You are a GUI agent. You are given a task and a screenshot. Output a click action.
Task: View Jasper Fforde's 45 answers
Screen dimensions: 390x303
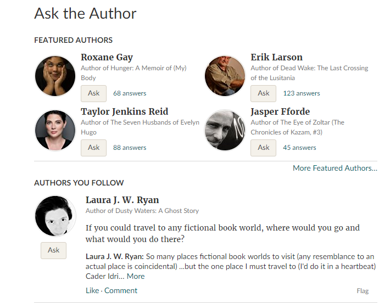[x=299, y=148]
